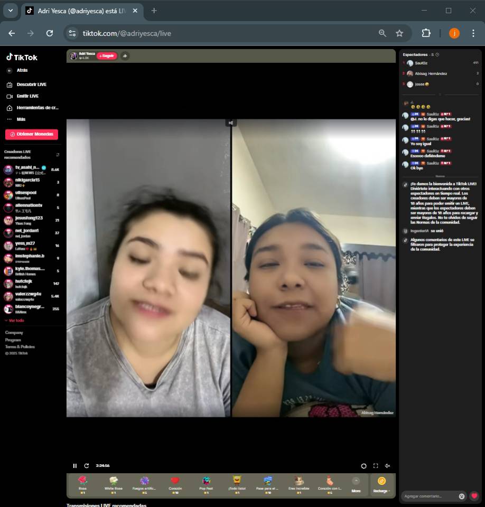Enter fullscreen video mode

tap(376, 466)
